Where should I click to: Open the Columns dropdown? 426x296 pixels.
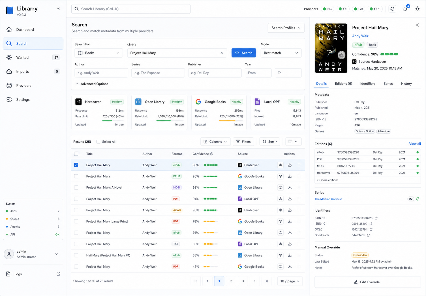click(215, 142)
